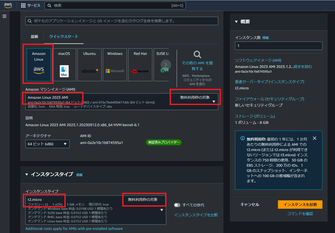Click t2.micro value in summary panel
335x233 pixels.
click(242, 88)
